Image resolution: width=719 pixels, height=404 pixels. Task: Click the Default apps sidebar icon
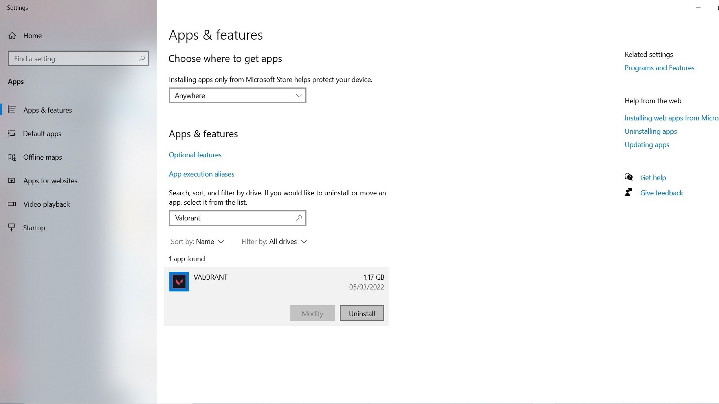[12, 133]
